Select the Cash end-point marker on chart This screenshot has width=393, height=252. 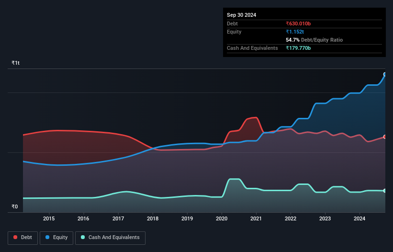pos(385,191)
